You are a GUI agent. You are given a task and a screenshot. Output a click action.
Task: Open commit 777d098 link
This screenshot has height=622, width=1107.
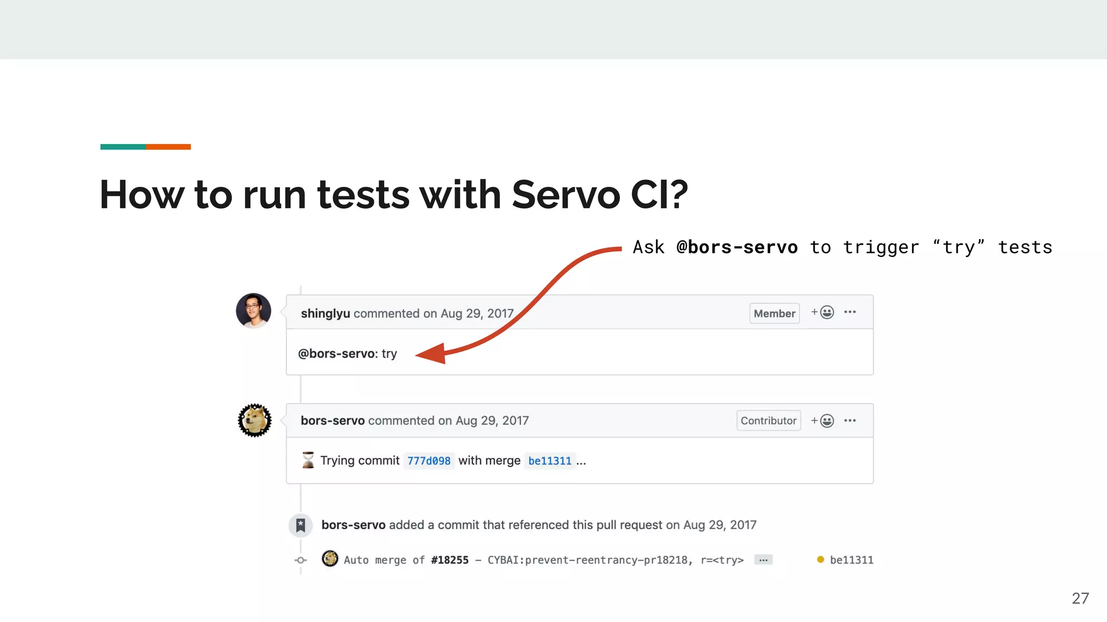point(429,461)
